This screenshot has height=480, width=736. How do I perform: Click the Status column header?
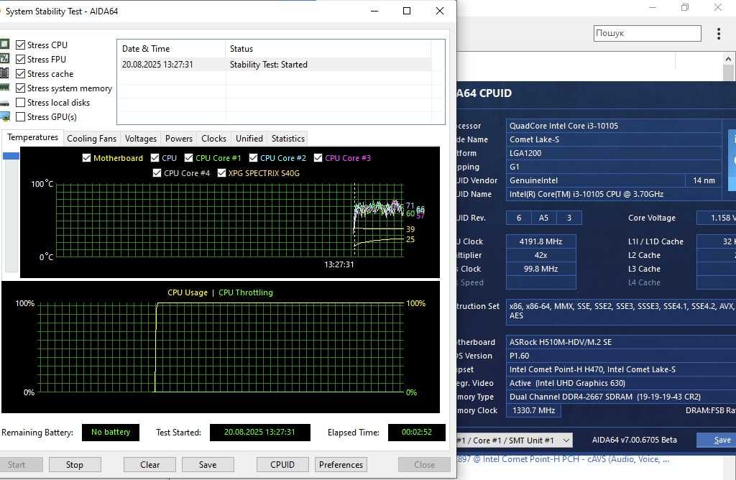point(328,48)
